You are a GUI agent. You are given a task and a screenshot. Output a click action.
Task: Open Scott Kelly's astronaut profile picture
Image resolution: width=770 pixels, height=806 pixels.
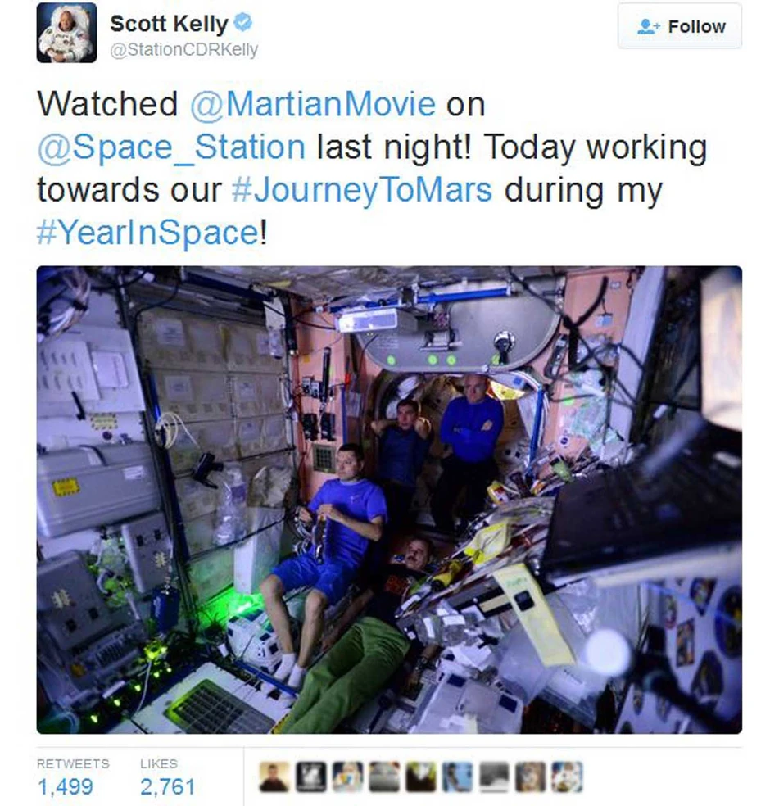pyautogui.click(x=66, y=33)
